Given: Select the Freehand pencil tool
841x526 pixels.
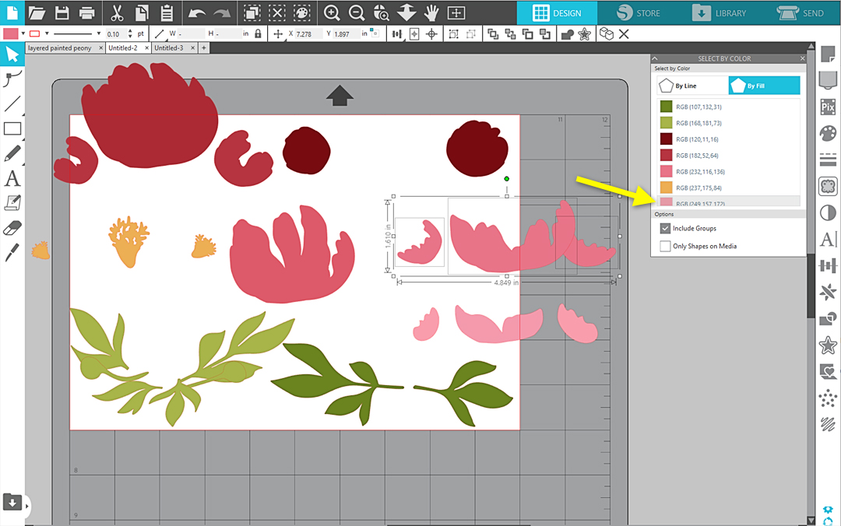Looking at the screenshot, I should (12, 153).
